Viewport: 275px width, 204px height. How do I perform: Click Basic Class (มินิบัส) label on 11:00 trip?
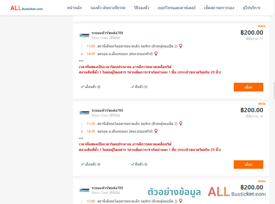[106, 38]
